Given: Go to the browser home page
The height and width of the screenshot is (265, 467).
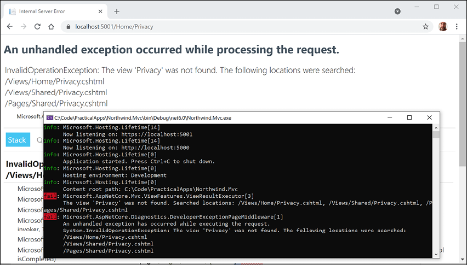Looking at the screenshot, I should click(51, 26).
